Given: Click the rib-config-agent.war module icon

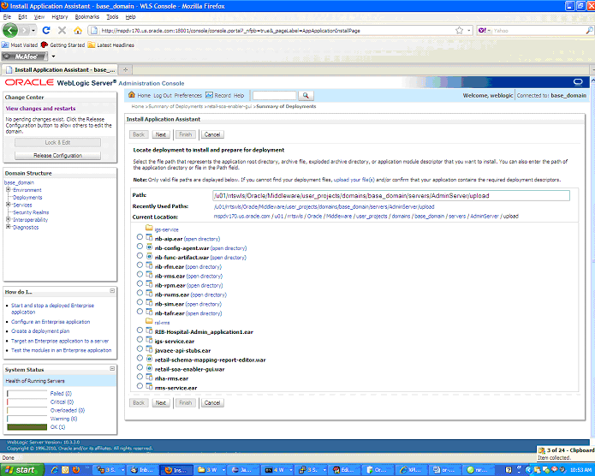Looking at the screenshot, I should [149, 247].
